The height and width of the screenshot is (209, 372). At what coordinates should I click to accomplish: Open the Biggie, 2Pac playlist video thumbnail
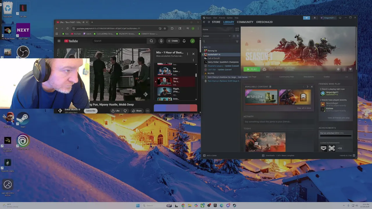[164, 91]
